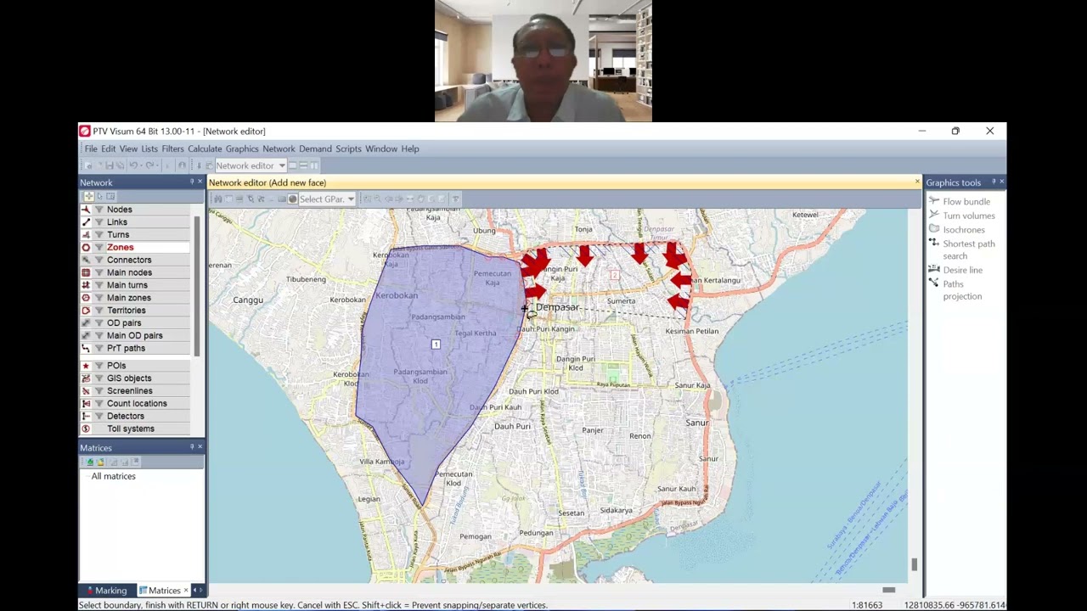
Task: Click zone 1 label on map
Action: 436,344
